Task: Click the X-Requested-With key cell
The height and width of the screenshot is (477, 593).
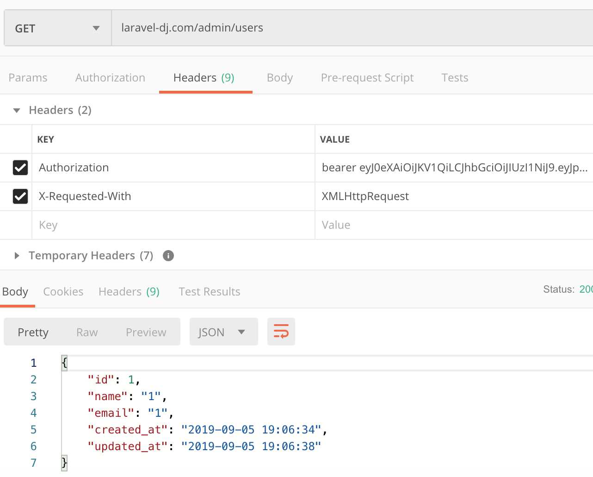Action: [173, 196]
